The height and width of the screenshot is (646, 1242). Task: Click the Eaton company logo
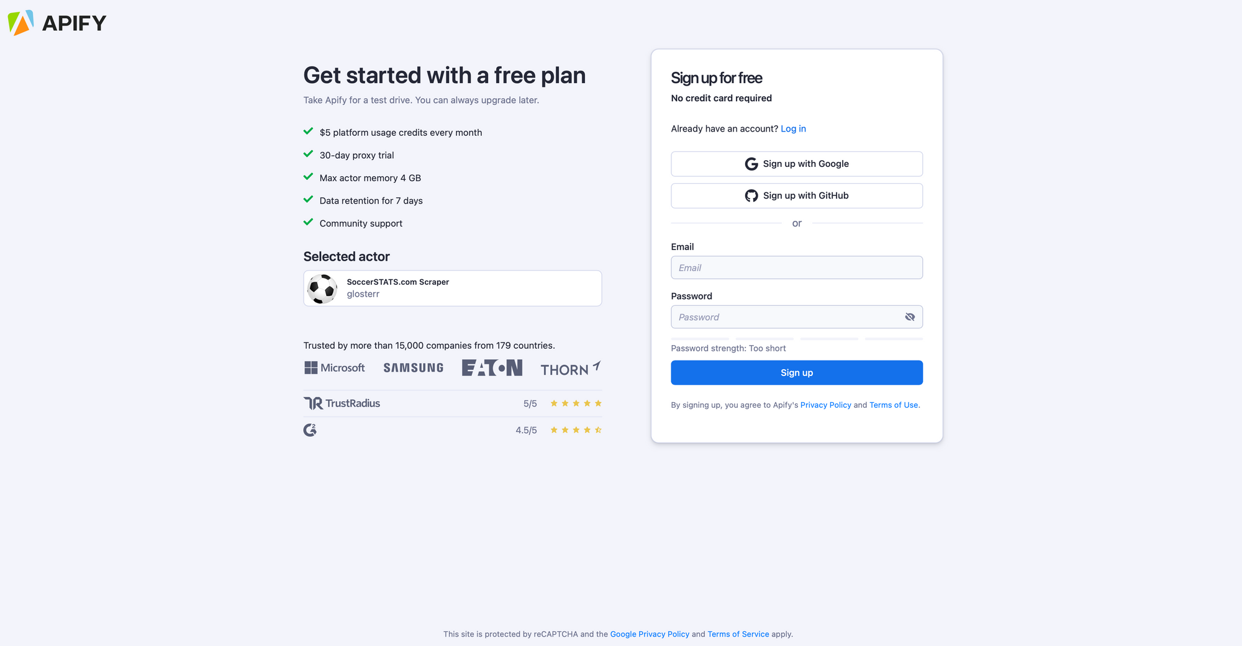tap(491, 367)
